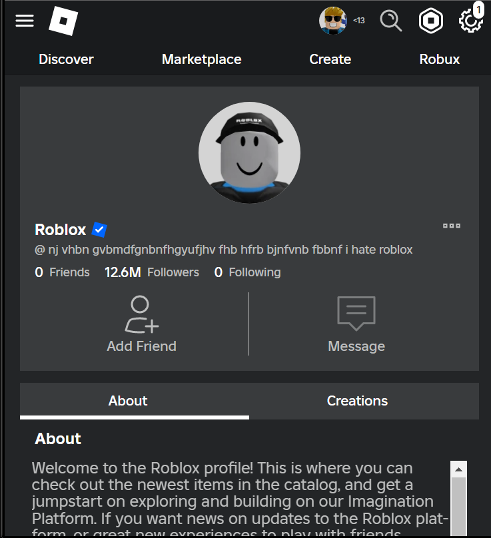The image size is (491, 538).
Task: Open the user avatar in the header
Action: tap(333, 21)
